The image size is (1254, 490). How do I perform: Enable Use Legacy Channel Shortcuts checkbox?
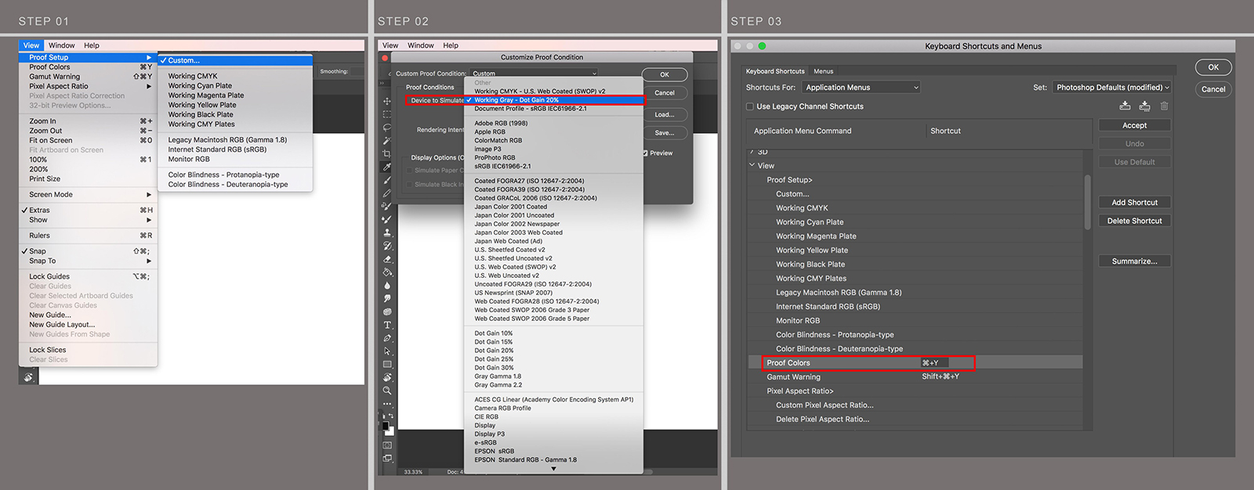(750, 106)
